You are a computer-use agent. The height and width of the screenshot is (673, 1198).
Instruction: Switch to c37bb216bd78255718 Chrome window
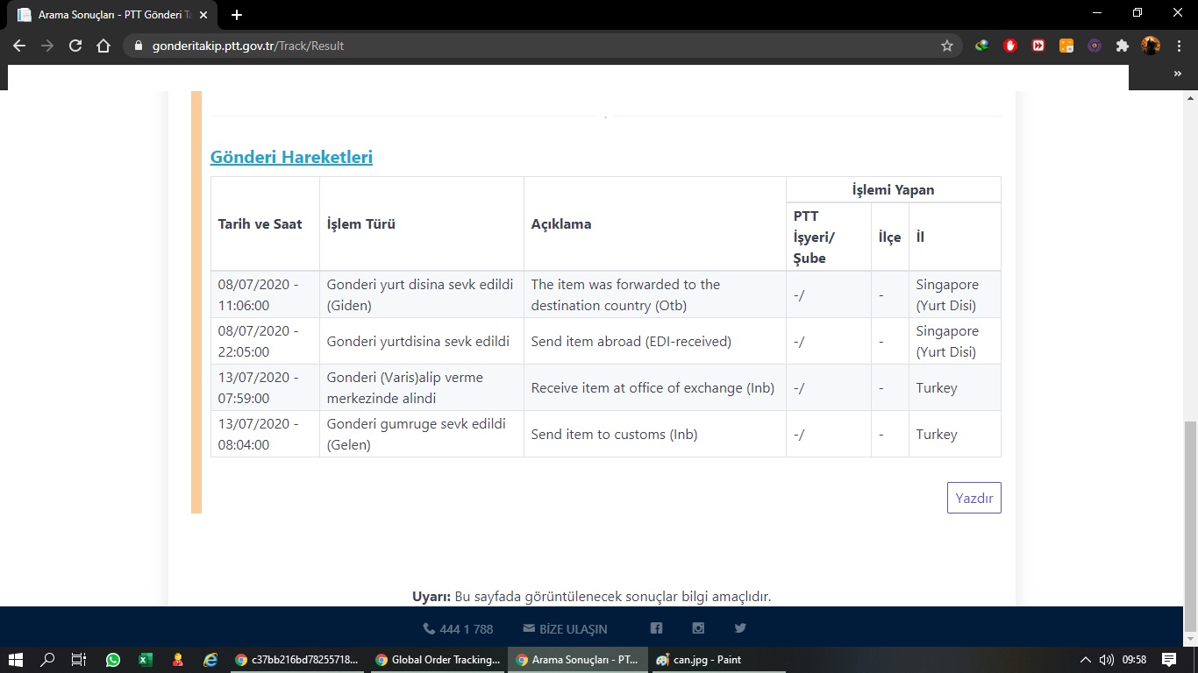[x=296, y=660]
